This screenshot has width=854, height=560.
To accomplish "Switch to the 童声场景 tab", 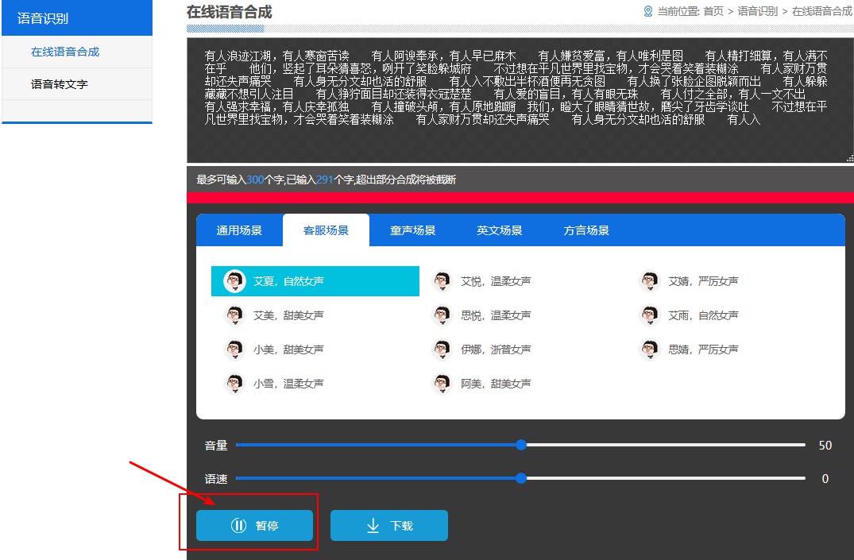I will pyautogui.click(x=413, y=230).
